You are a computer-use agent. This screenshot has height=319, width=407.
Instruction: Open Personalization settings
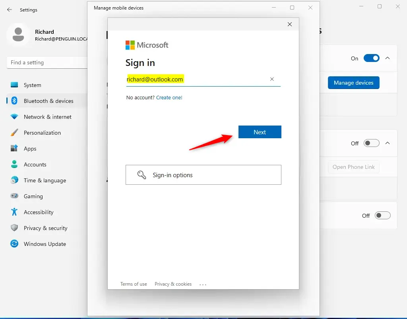47,133
